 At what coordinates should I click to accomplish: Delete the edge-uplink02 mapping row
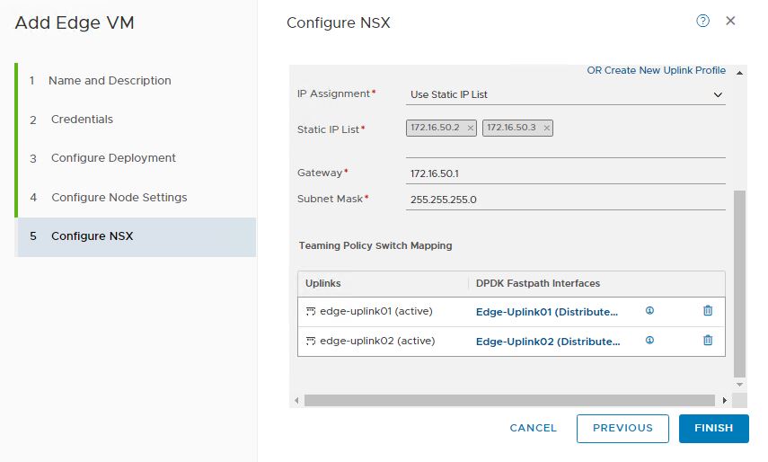click(x=708, y=341)
